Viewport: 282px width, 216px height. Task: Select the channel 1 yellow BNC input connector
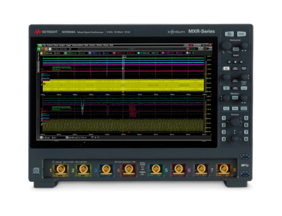coord(61,170)
